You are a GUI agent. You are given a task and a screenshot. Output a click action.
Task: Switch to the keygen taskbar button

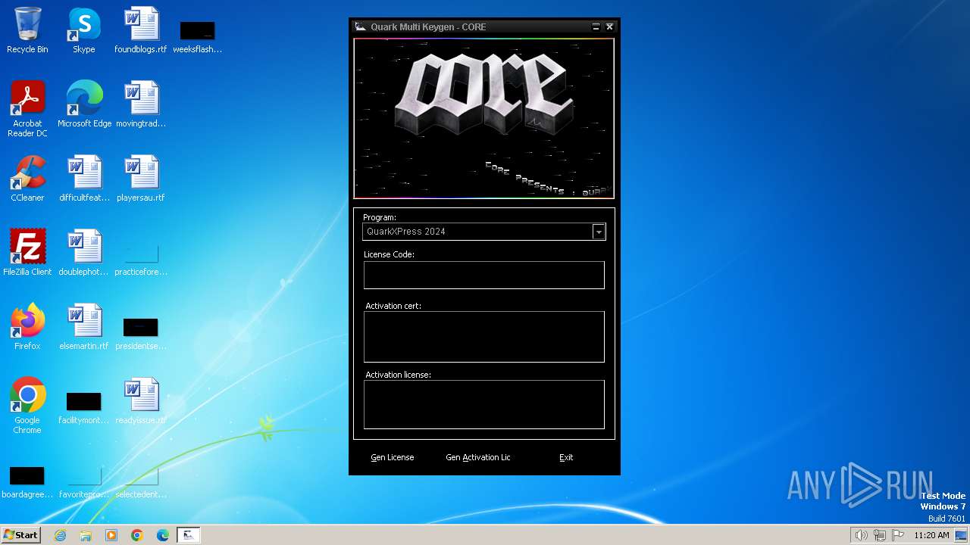pos(189,535)
